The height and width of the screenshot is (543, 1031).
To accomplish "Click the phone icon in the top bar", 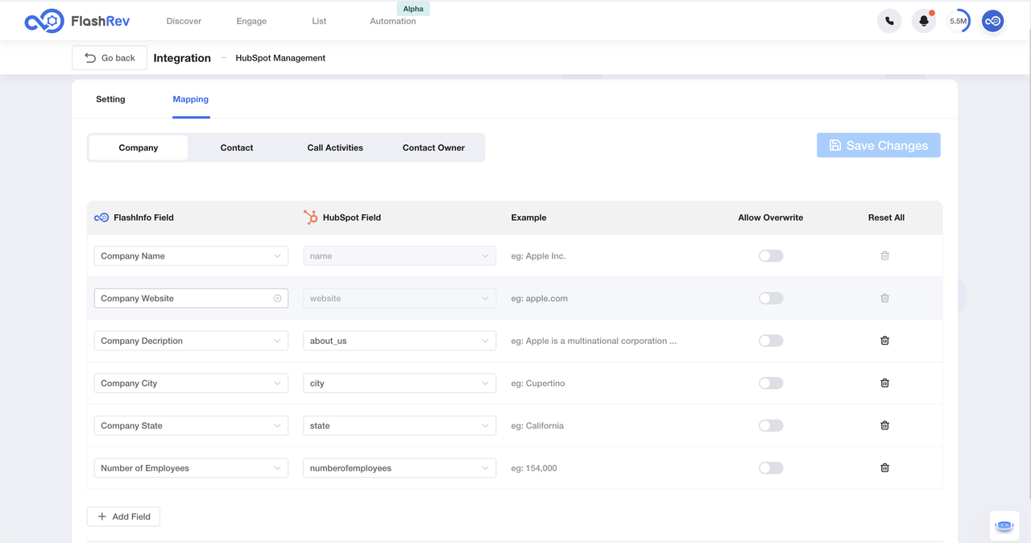I will coord(889,20).
